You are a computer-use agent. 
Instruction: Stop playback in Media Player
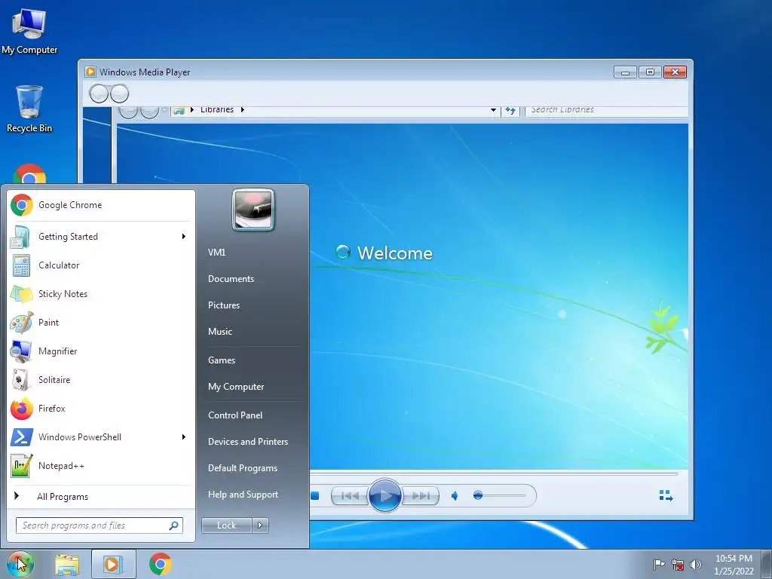click(314, 496)
